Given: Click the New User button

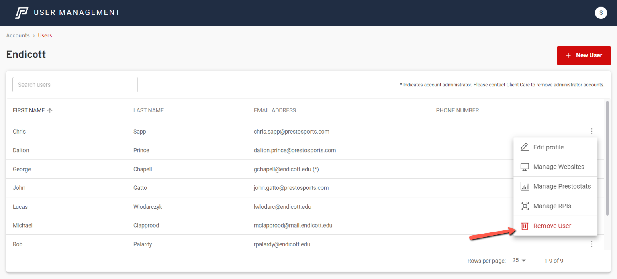Looking at the screenshot, I should click(583, 55).
